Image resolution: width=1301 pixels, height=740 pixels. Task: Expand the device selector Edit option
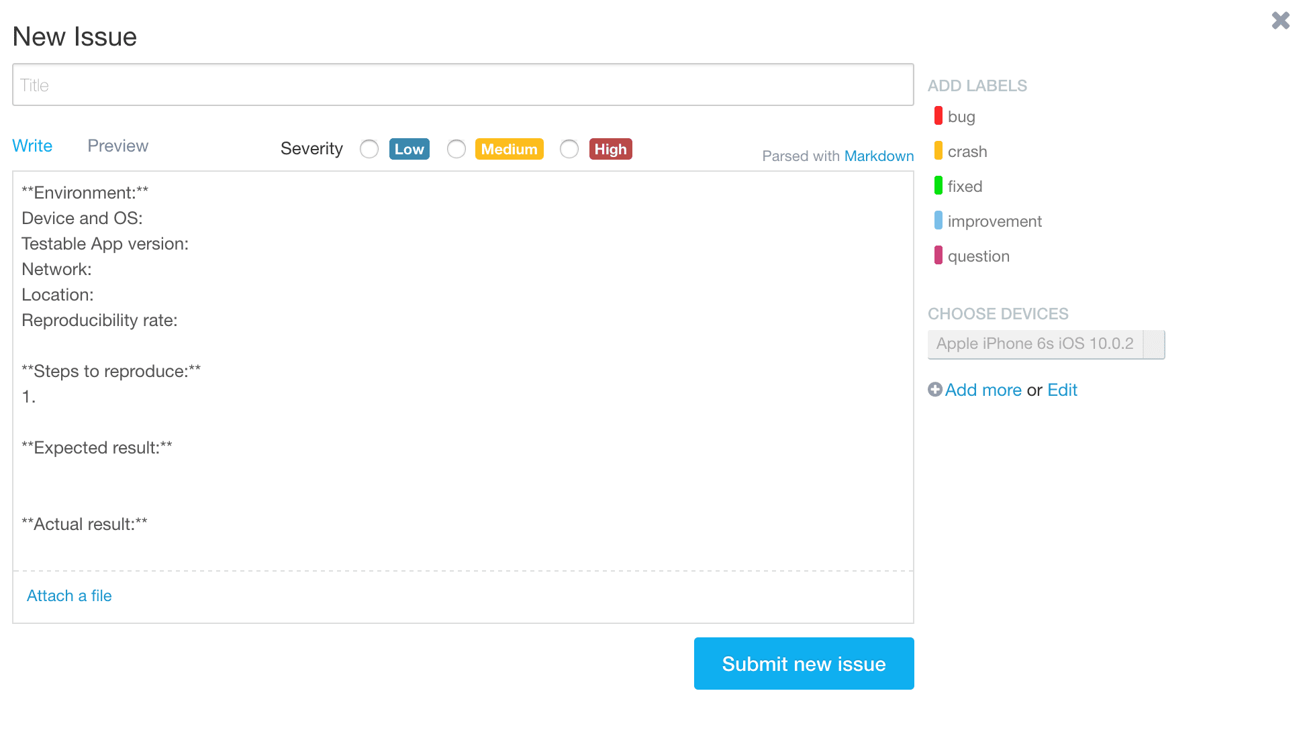1063,390
